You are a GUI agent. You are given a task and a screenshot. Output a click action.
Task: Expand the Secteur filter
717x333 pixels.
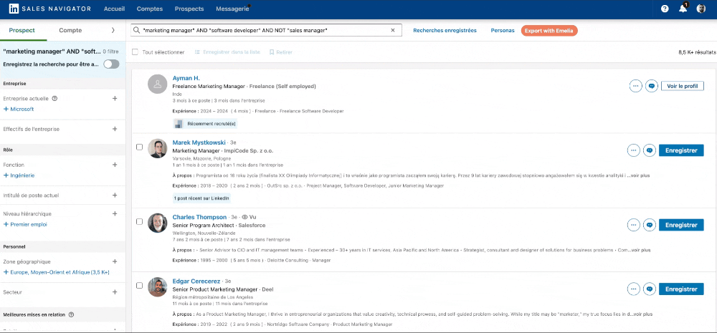point(115,292)
